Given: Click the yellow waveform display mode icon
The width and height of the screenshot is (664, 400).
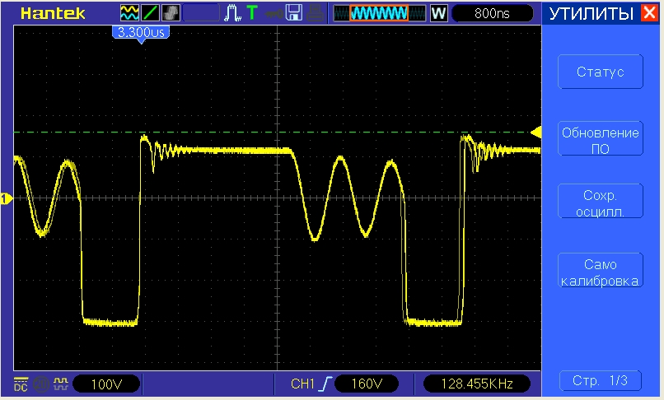Looking at the screenshot, I should pos(129,13).
